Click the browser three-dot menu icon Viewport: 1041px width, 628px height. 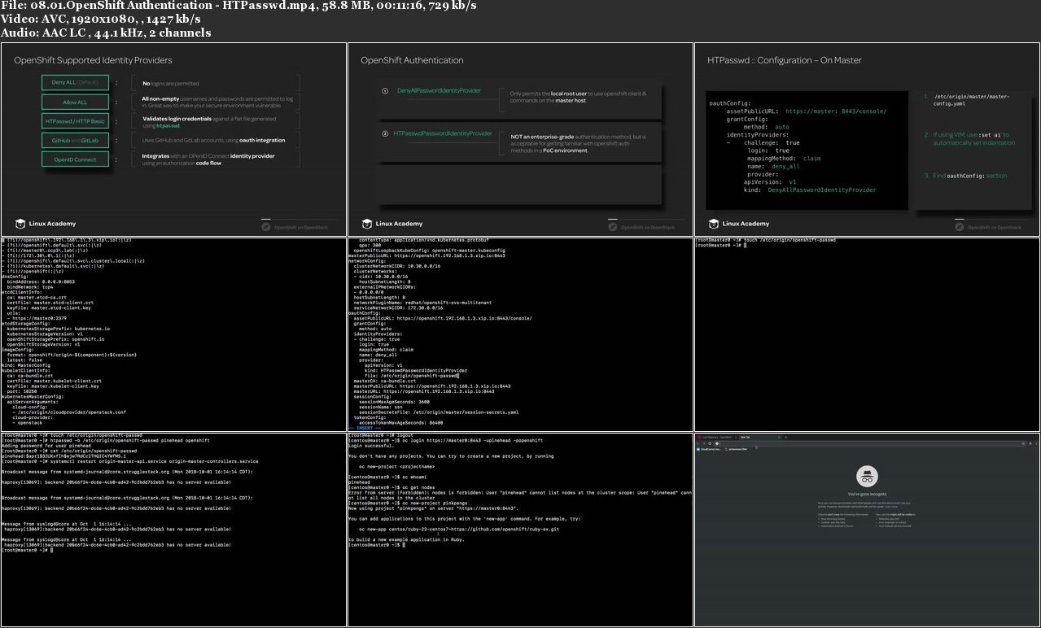click(x=1036, y=443)
